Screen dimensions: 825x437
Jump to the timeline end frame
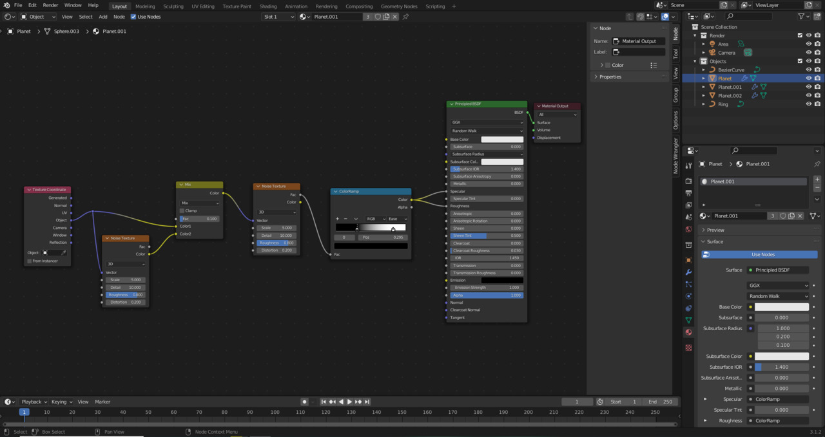coord(367,402)
